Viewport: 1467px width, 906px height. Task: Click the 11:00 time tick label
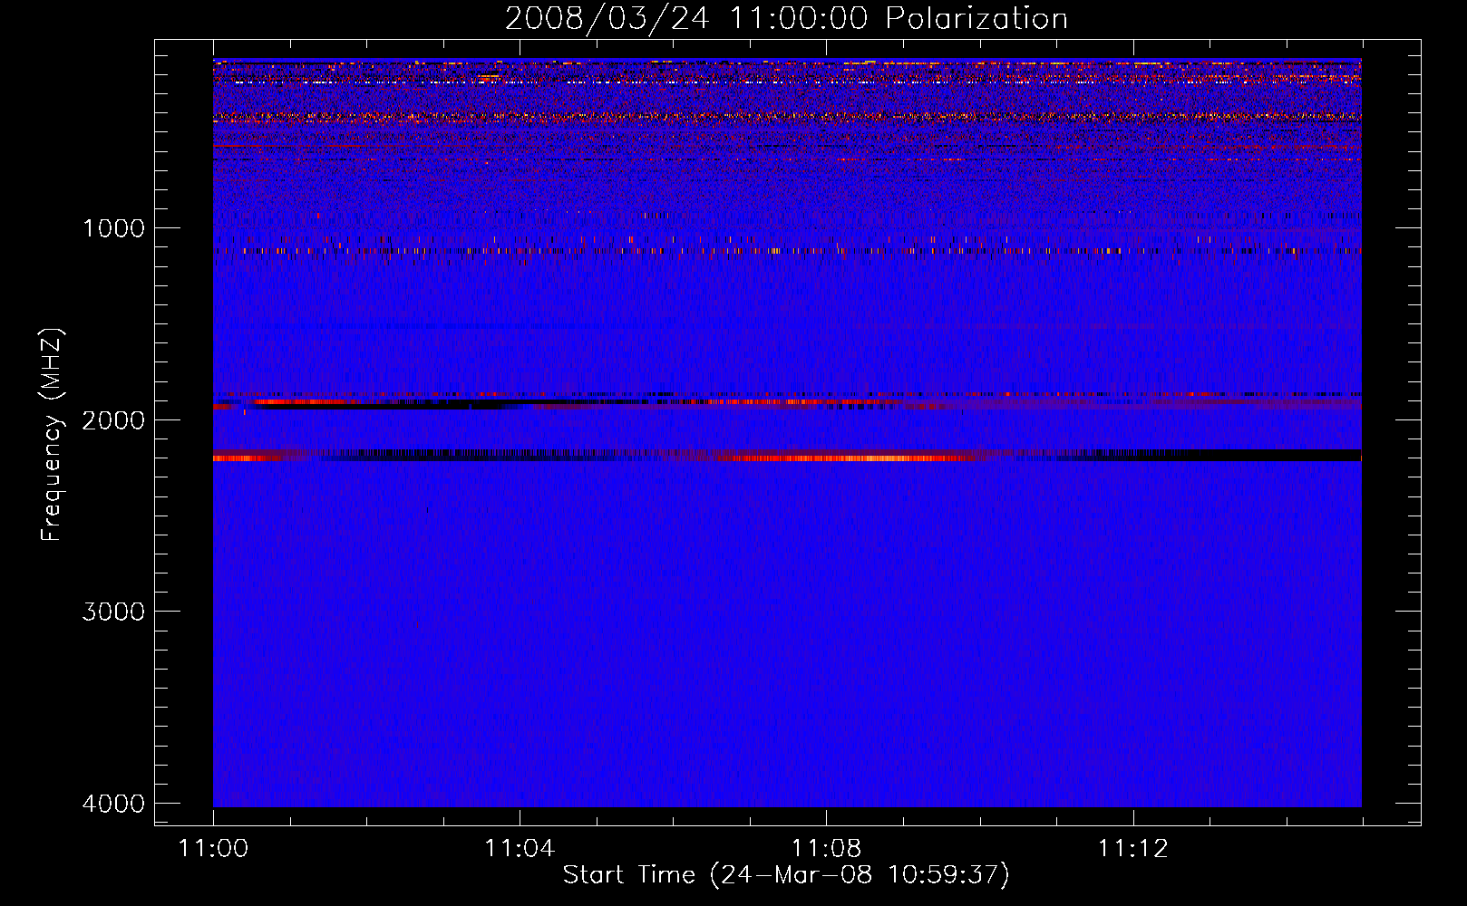pyautogui.click(x=214, y=849)
